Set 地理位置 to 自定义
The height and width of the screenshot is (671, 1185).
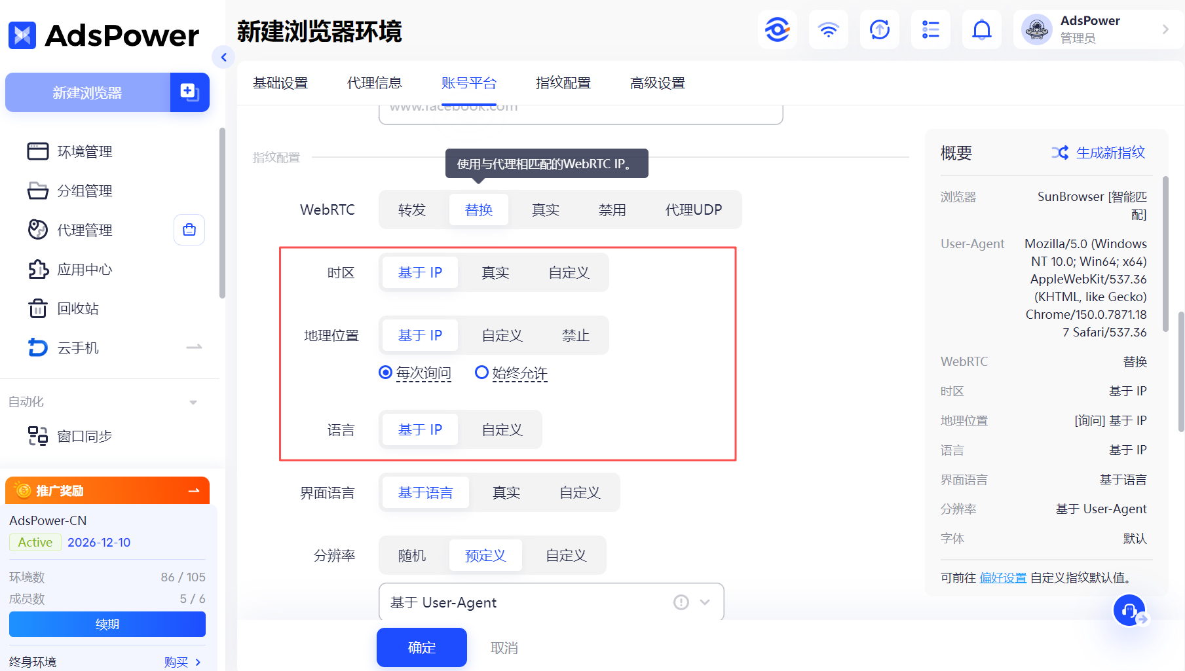click(502, 335)
